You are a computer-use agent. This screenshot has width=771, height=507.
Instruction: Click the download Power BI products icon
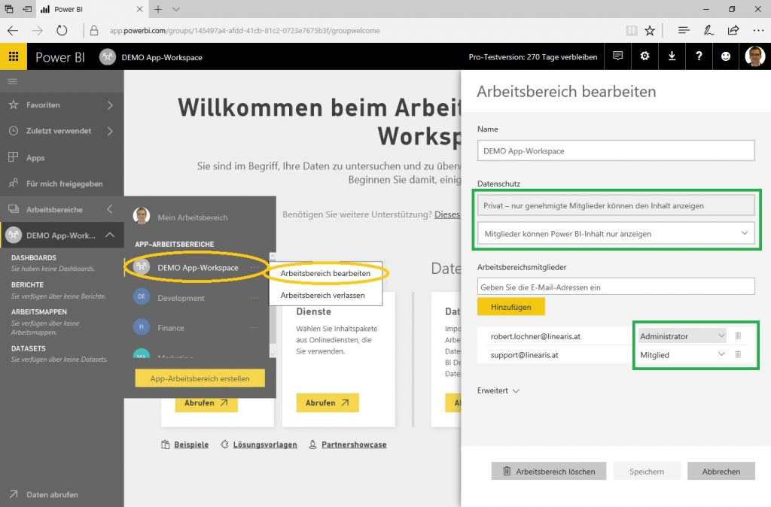[x=672, y=56]
